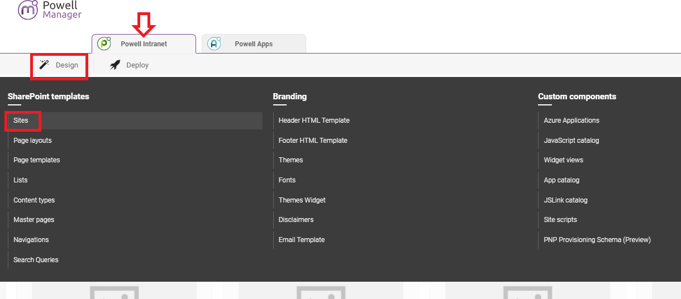Switch to the Powell Intranet tab
Viewport: 681px width, 299px height.
[144, 44]
